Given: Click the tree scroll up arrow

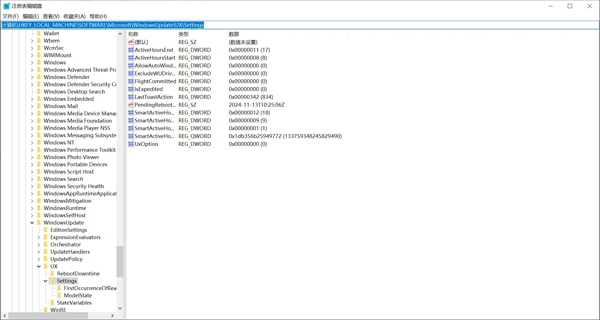Looking at the screenshot, I should tap(120, 34).
